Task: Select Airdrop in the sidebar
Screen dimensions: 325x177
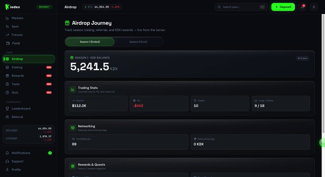Action: (x=29, y=59)
